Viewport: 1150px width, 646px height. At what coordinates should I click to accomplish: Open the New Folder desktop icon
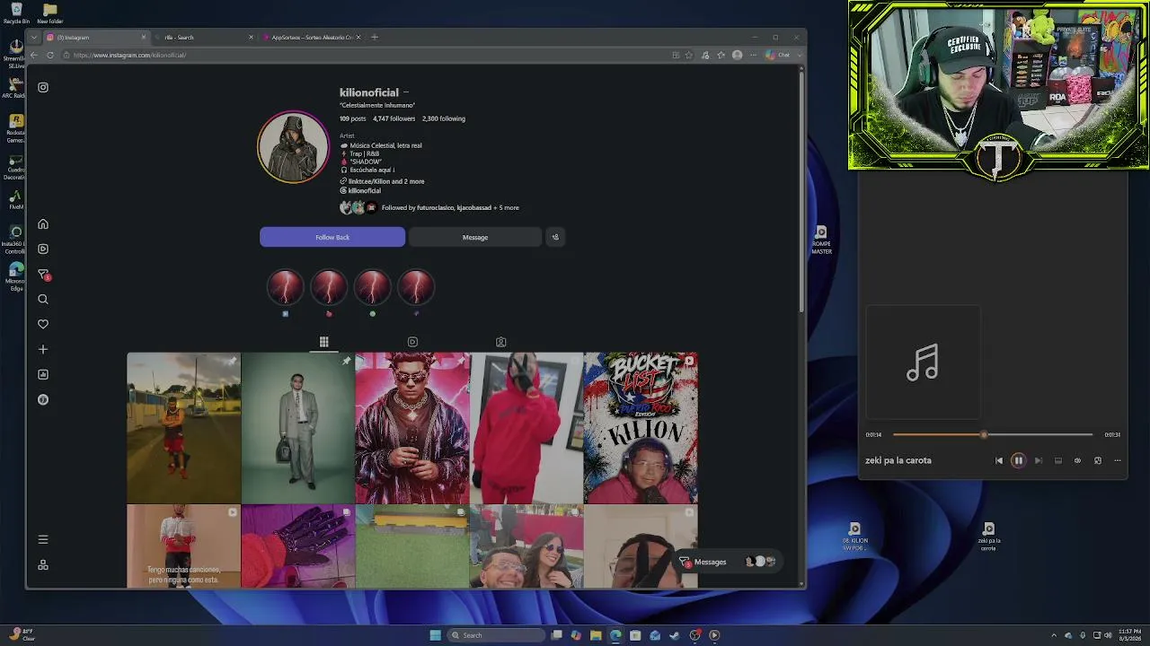click(50, 13)
